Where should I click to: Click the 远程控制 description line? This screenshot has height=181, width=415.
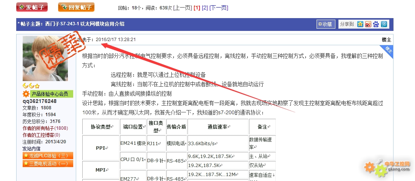pos(158,75)
